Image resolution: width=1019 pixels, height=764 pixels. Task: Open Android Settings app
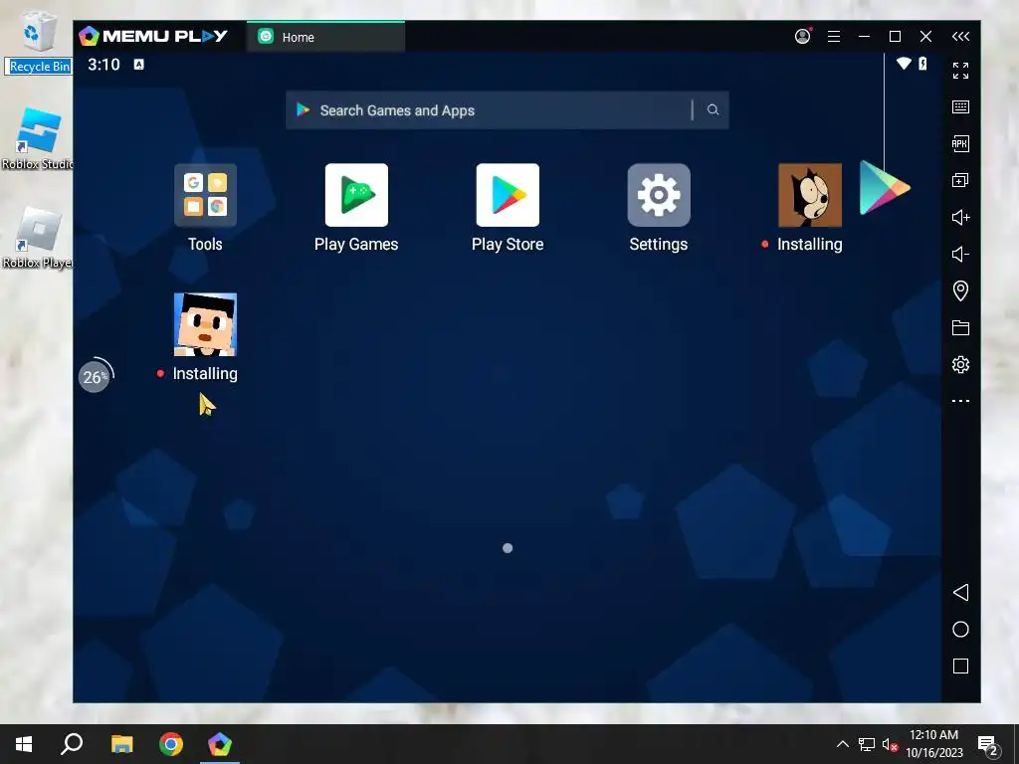(x=659, y=195)
